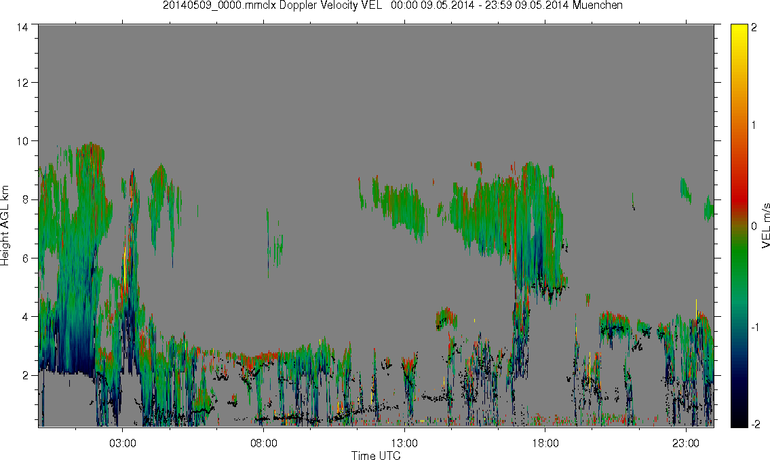Click the '03:00' time tick label
Image resolution: width=770 pixels, height=460 pixels.
tap(122, 443)
